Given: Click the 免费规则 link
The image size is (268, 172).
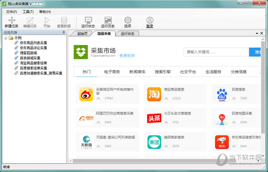Looking at the screenshot, I should click(x=127, y=56).
